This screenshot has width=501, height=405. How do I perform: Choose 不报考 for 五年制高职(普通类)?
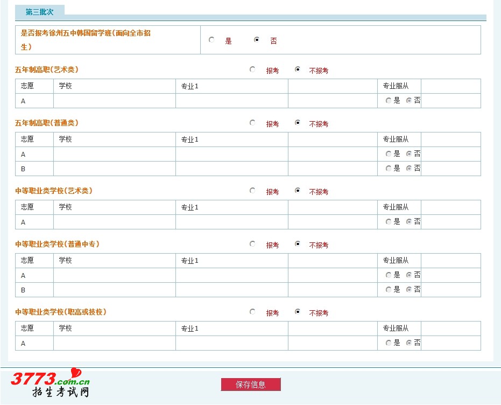click(x=298, y=123)
